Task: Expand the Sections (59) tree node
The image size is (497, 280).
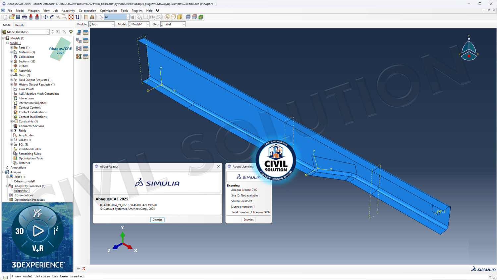Action: [x=12, y=61]
